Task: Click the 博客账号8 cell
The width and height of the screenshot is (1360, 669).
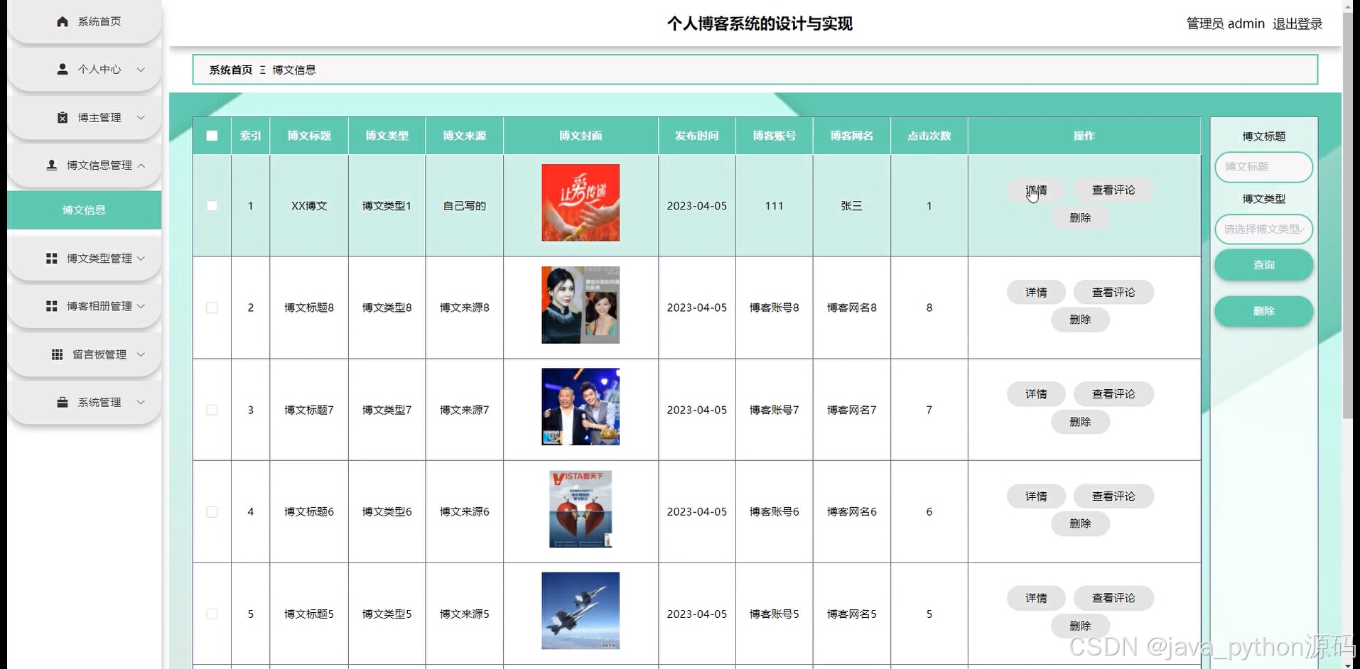Action: coord(775,308)
